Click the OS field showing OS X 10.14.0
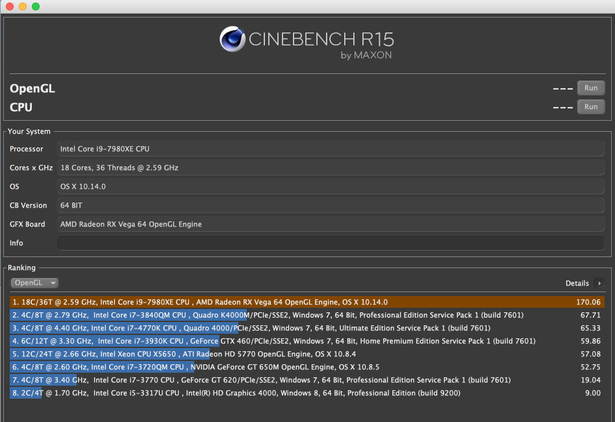The height and width of the screenshot is (422, 615). [x=331, y=186]
